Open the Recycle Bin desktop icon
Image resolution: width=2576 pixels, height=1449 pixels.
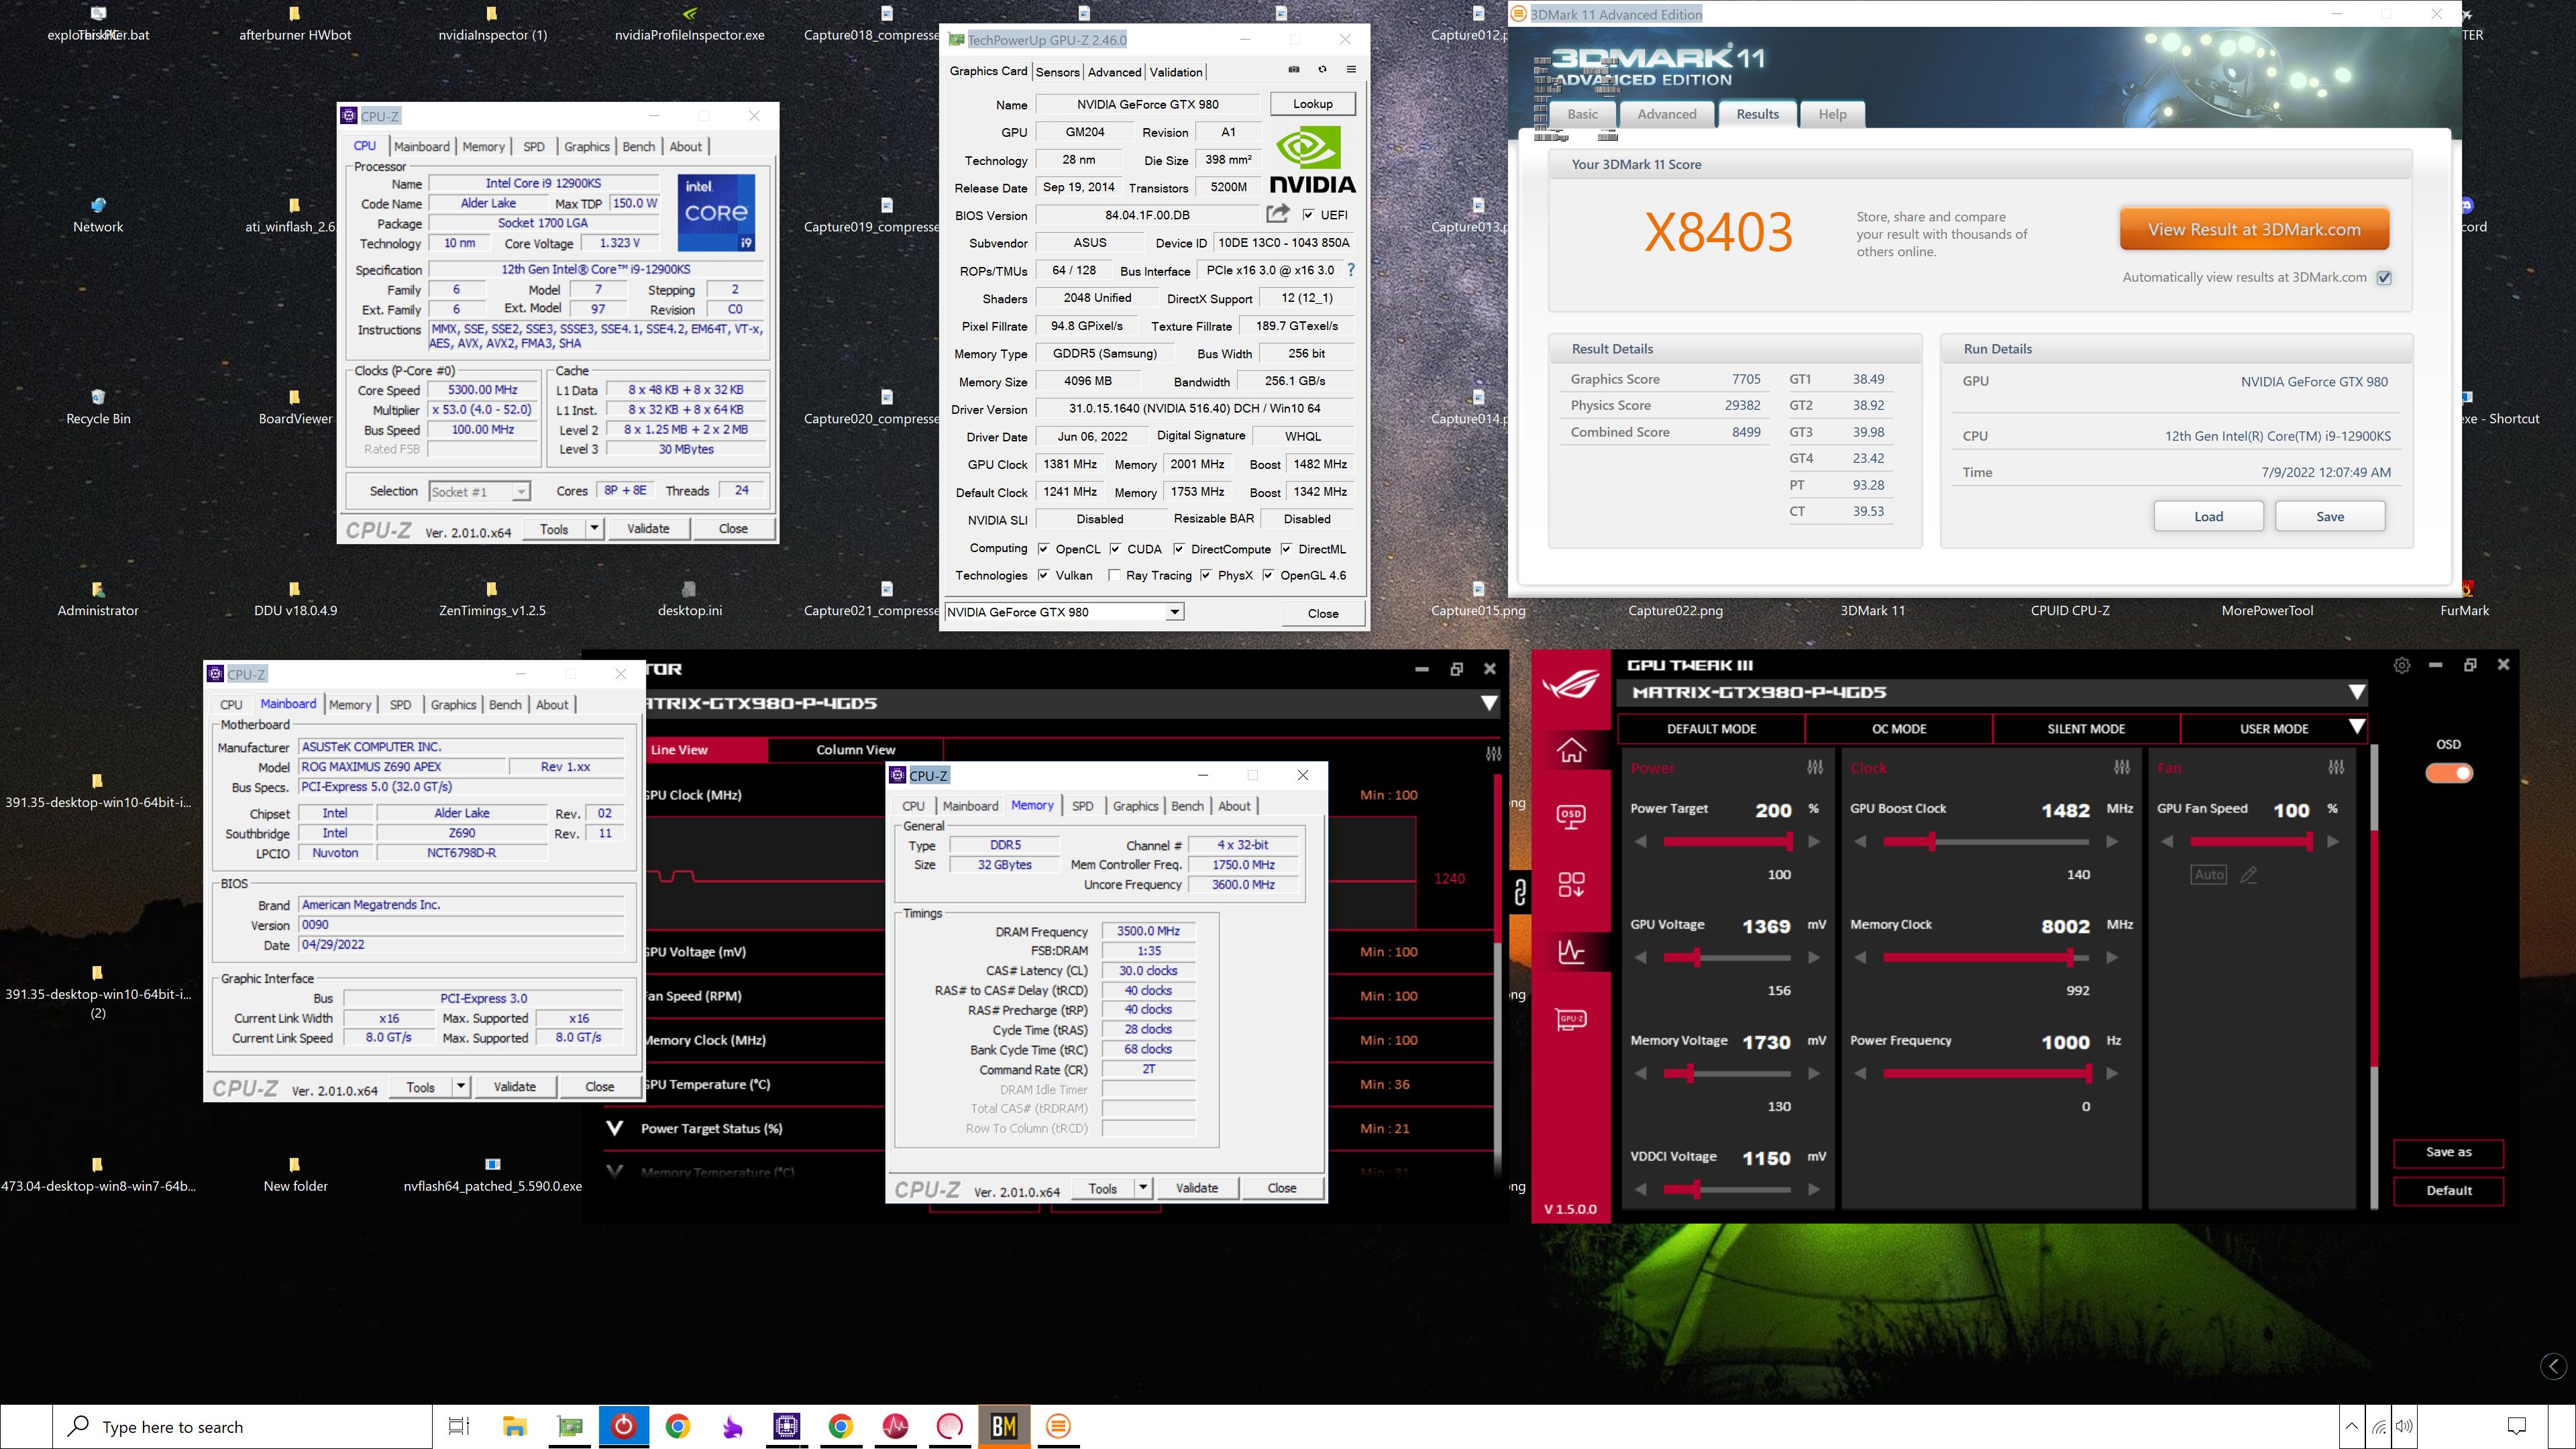click(x=98, y=407)
